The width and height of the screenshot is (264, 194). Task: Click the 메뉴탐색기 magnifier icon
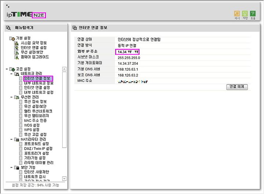[x=8, y=28]
